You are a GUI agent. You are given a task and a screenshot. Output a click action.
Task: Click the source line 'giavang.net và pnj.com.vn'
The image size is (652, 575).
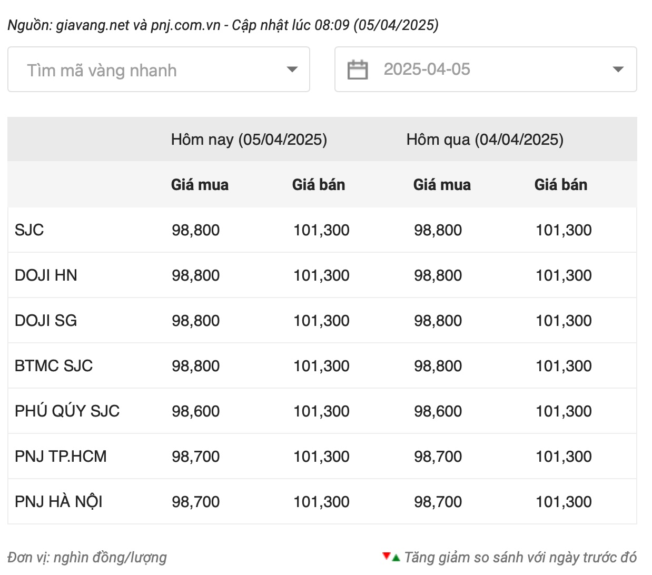pyautogui.click(x=138, y=25)
